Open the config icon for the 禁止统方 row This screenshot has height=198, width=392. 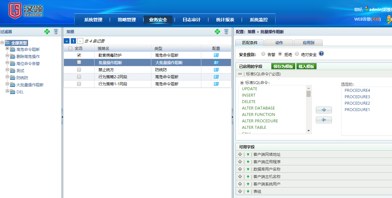216,70
